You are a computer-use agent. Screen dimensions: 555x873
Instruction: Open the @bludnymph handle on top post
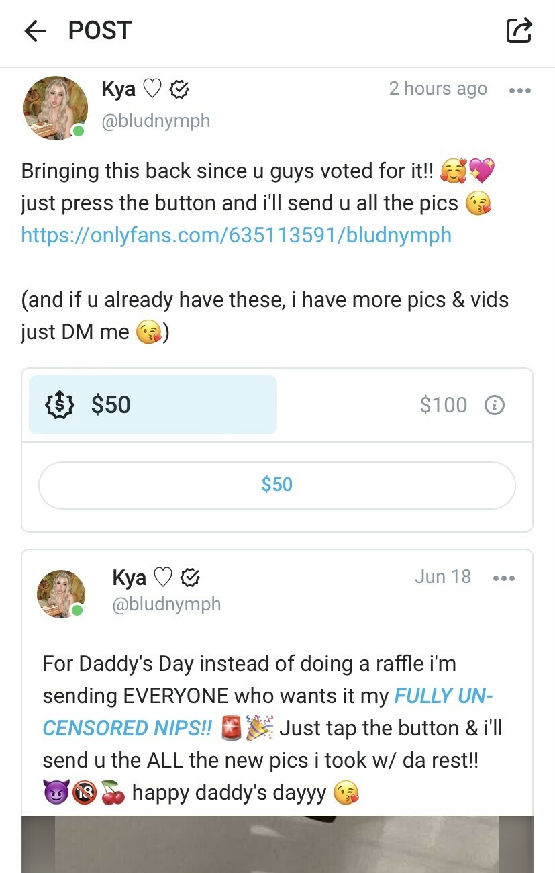(x=156, y=121)
